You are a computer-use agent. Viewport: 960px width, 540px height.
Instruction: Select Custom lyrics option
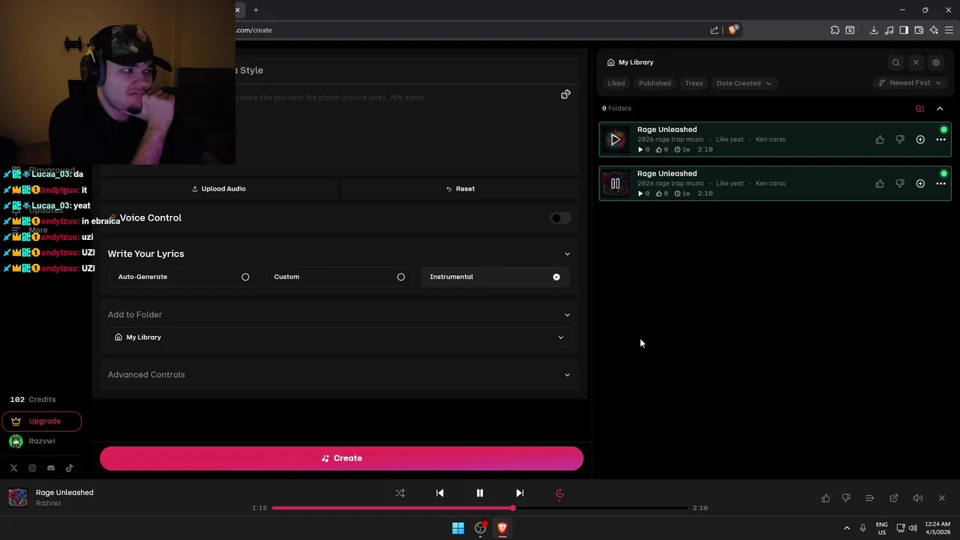(339, 277)
